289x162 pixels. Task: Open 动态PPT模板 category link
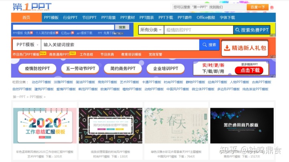[41, 82]
